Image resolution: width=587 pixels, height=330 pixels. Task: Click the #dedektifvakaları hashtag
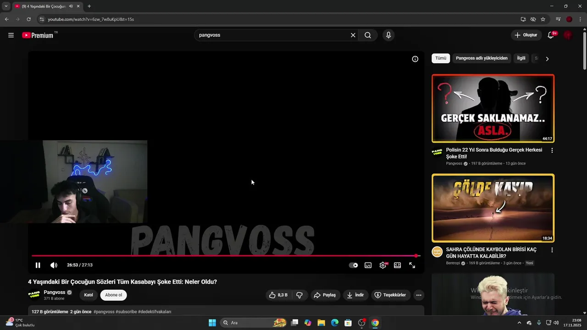click(x=155, y=312)
